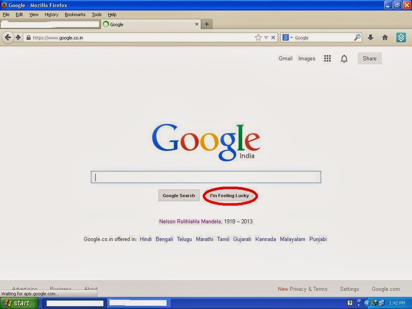Viewport: 412px width, 309px height.
Task: Open the Google apps grid icon
Action: pos(328,59)
